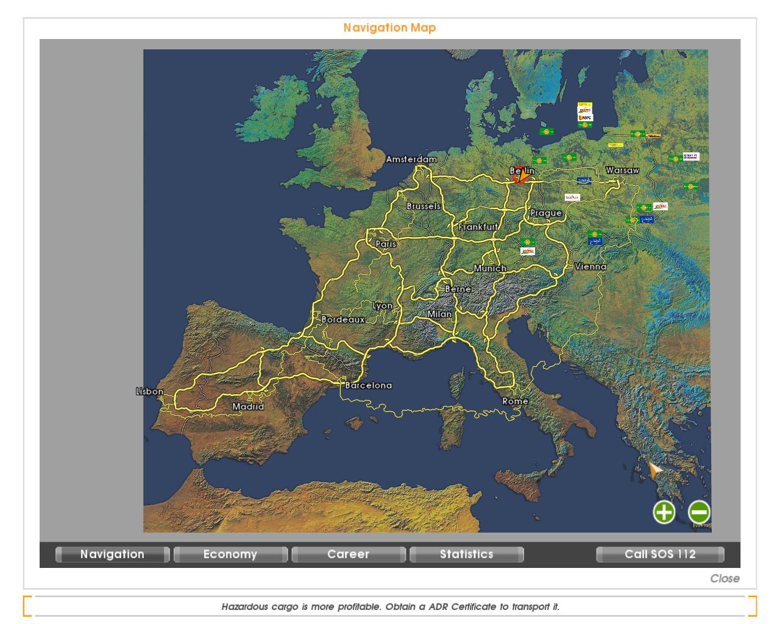Show the Statistics tab
This screenshot has width=780, height=624.
(x=467, y=555)
